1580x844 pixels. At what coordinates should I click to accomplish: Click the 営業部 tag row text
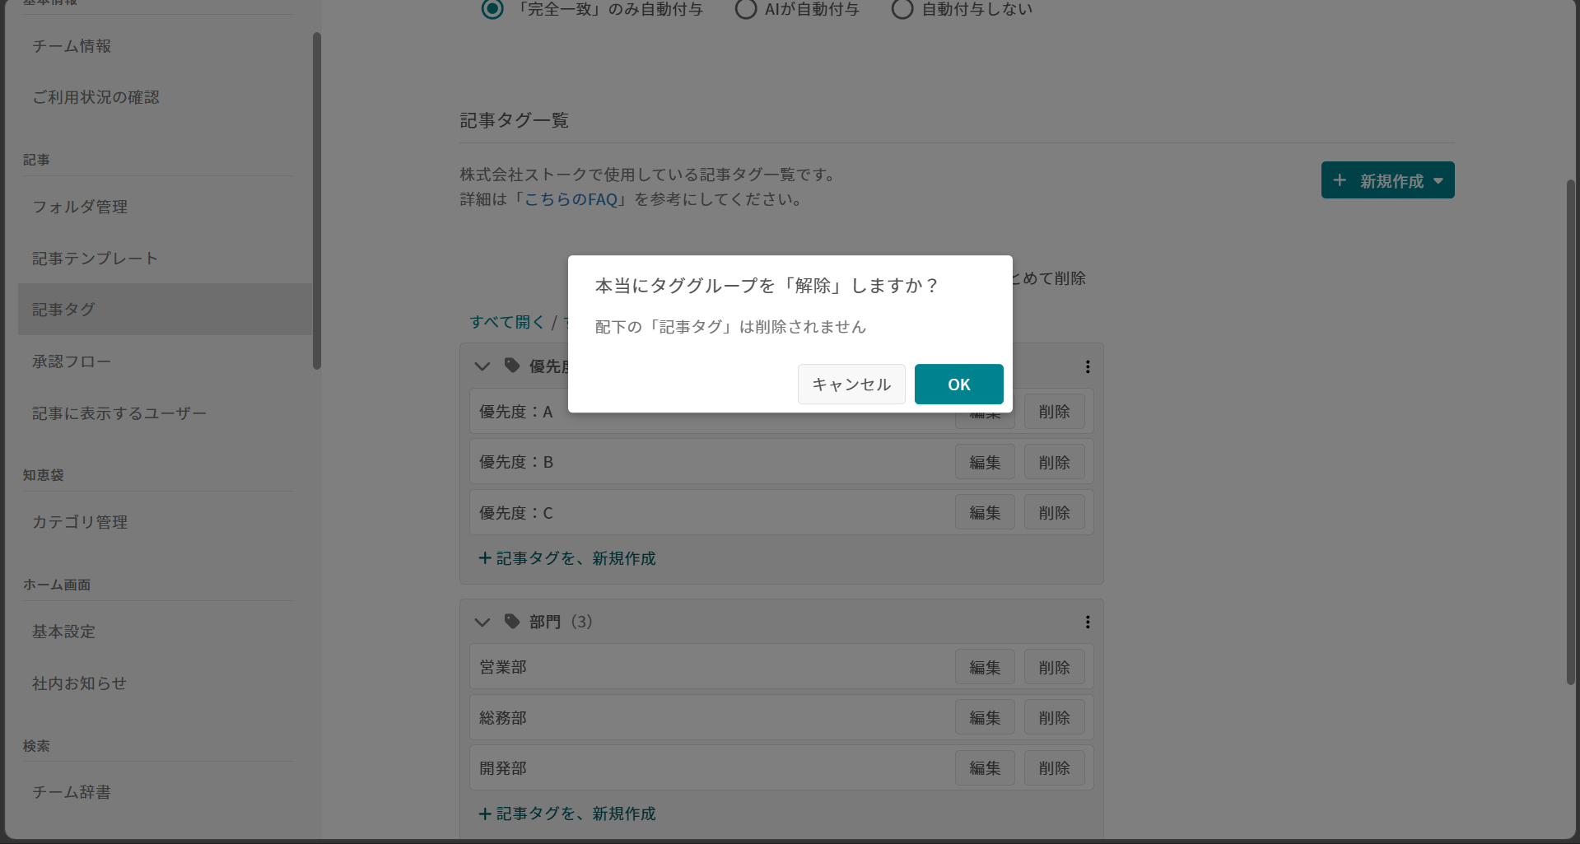coord(503,667)
